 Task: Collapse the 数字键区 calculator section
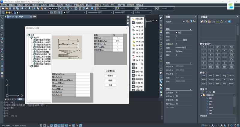(x=206, y=43)
